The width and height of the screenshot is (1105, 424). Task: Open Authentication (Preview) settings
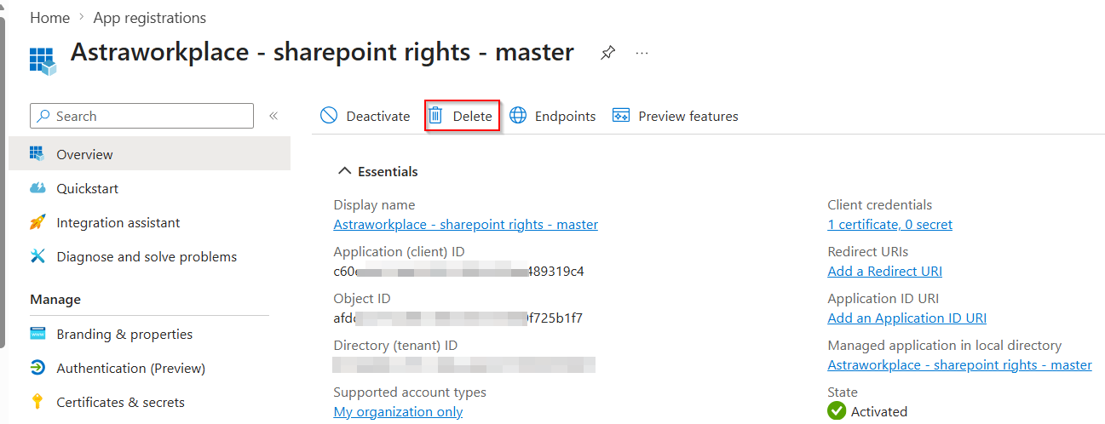coord(130,368)
